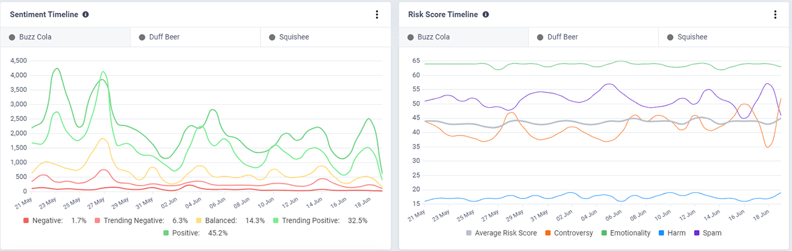Select Duff Beer tab in Sentiment Timeline
The image size is (792, 251).
pyautogui.click(x=195, y=37)
